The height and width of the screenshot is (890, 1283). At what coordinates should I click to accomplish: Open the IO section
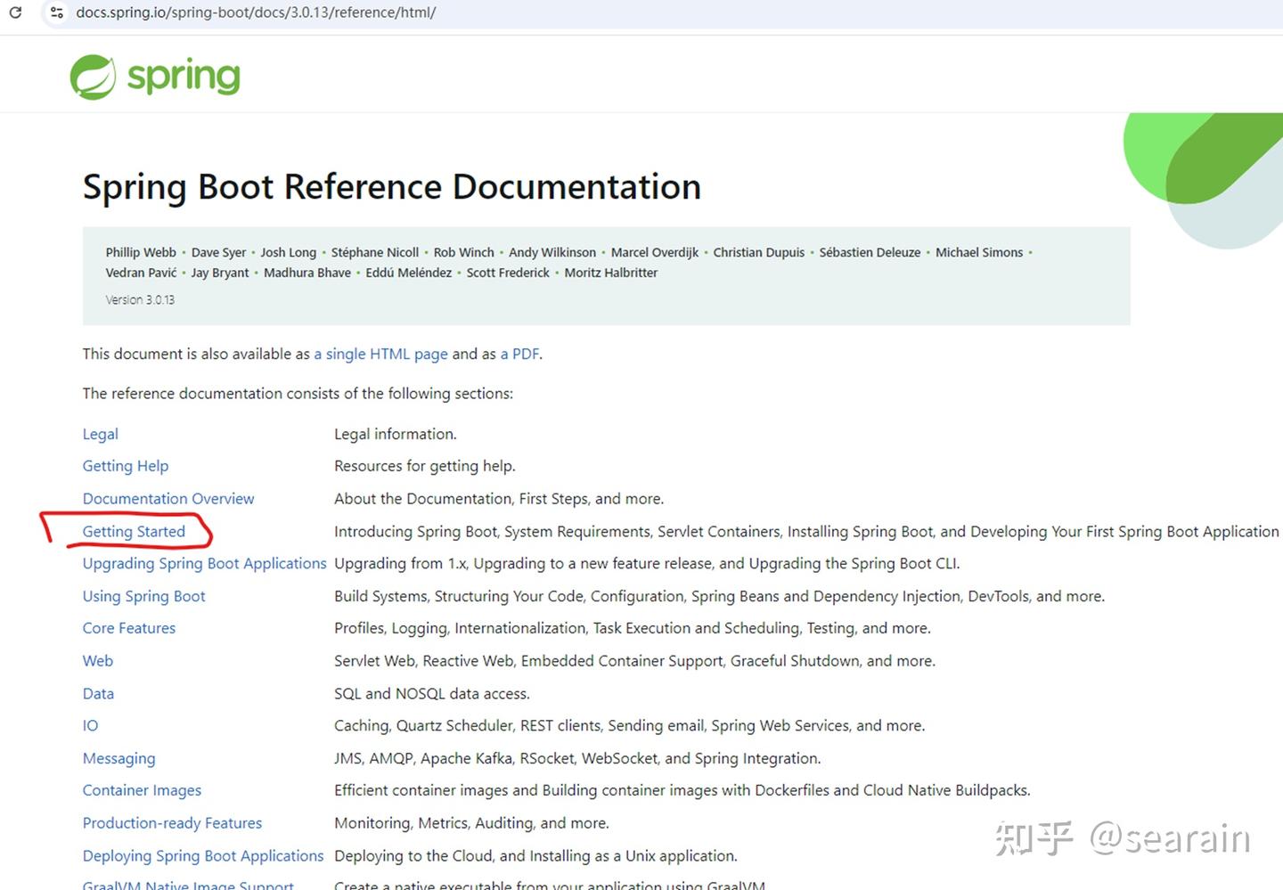(90, 725)
